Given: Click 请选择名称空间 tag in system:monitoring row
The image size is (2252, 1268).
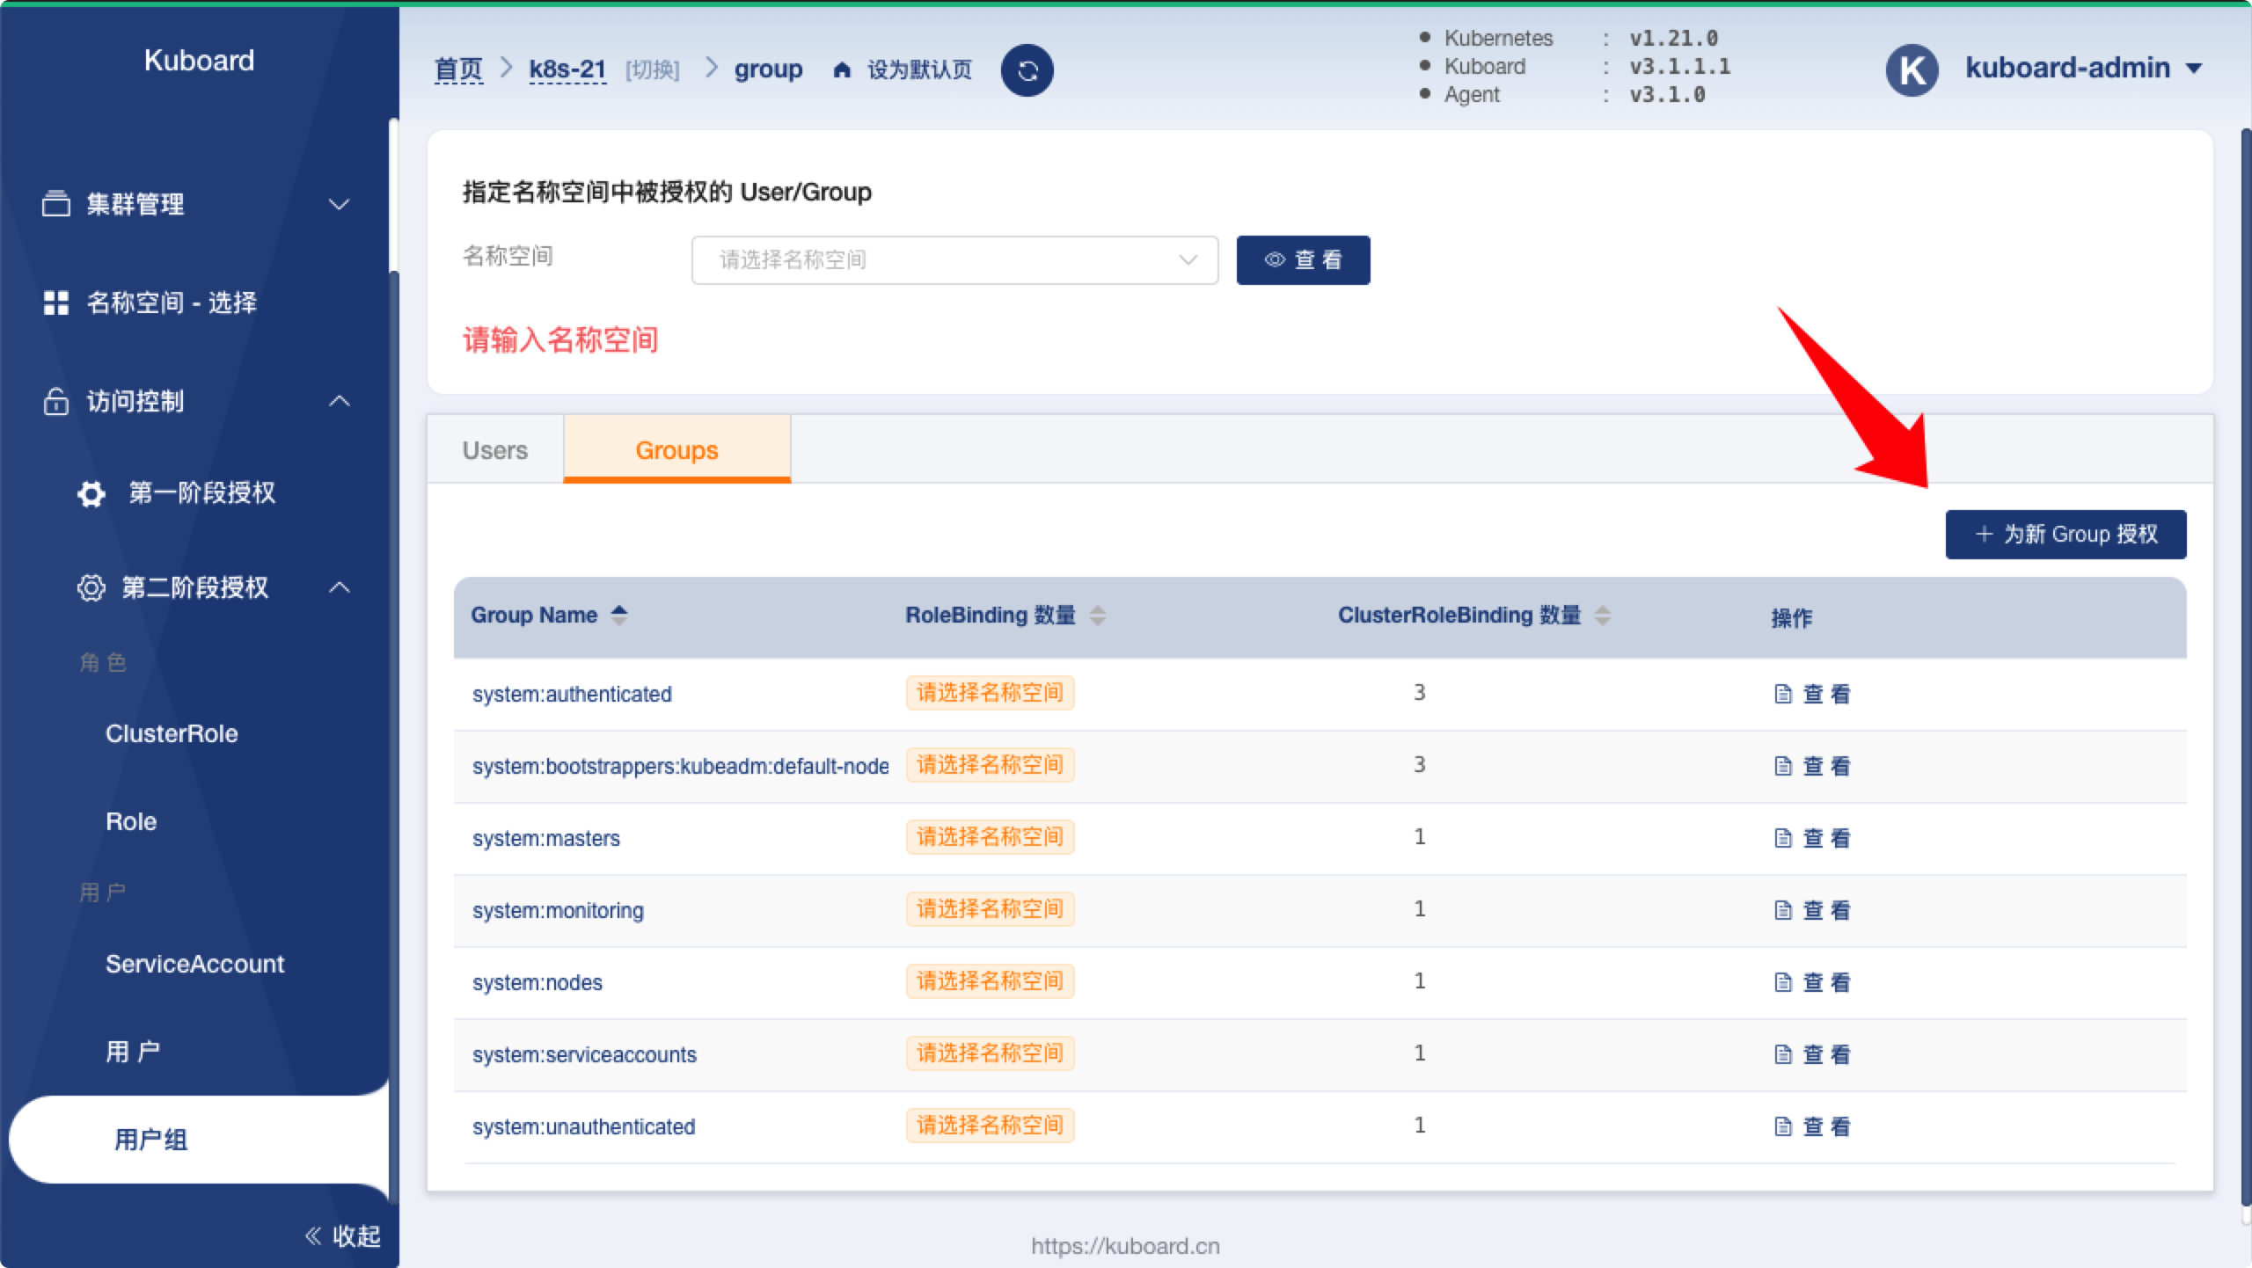Looking at the screenshot, I should (990, 909).
